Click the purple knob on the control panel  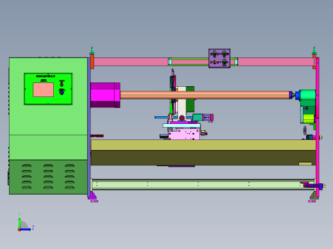pyautogui.click(x=61, y=93)
